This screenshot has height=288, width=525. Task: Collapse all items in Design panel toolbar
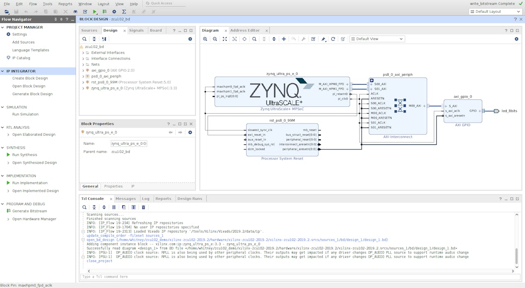pos(94,39)
